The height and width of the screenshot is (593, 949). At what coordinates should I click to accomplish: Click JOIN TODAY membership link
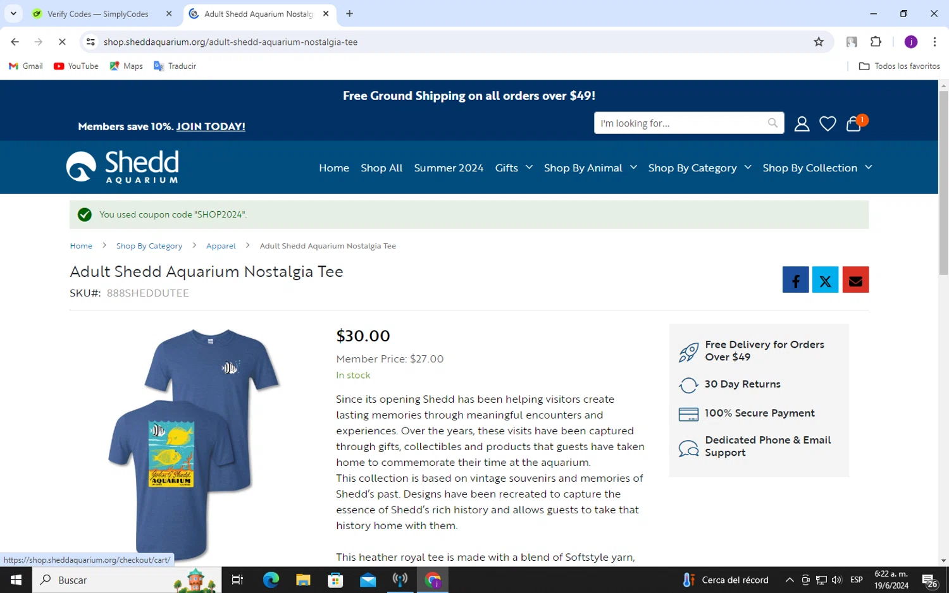211,126
